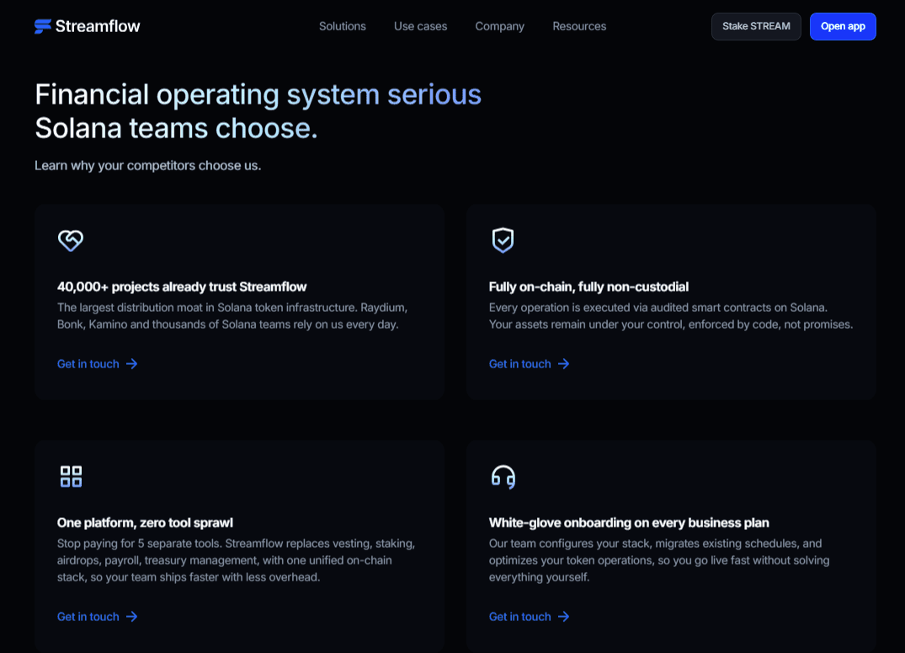Click arrow icon in 40,000+ projects card
The width and height of the screenshot is (905, 653).
click(x=131, y=364)
